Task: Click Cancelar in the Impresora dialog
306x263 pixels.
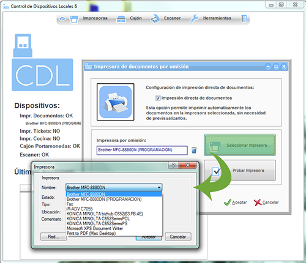Action: point(178,237)
